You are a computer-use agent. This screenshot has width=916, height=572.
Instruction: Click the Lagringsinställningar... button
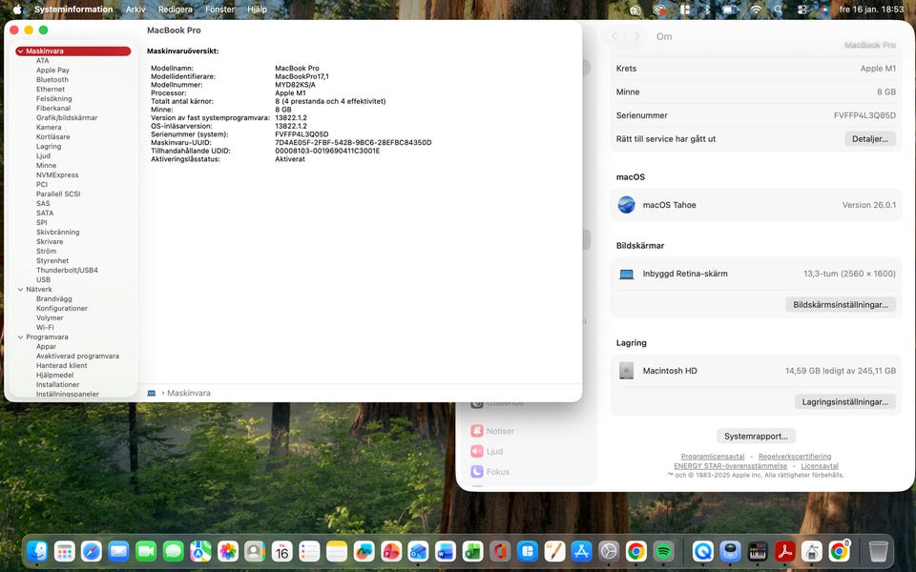(844, 402)
